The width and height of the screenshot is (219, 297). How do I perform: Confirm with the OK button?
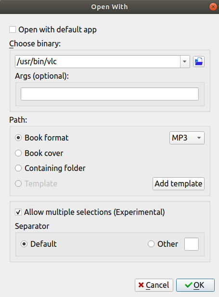pos(195,285)
